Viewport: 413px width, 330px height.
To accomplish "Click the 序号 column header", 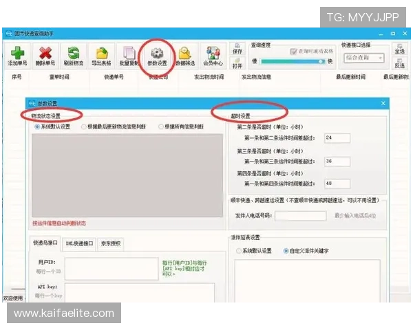I will [17, 77].
